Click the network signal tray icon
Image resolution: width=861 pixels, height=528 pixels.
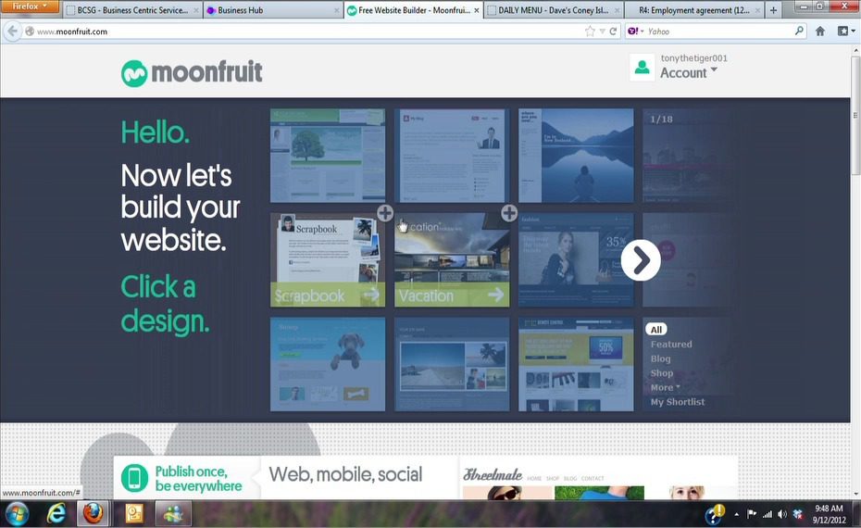pos(767,514)
